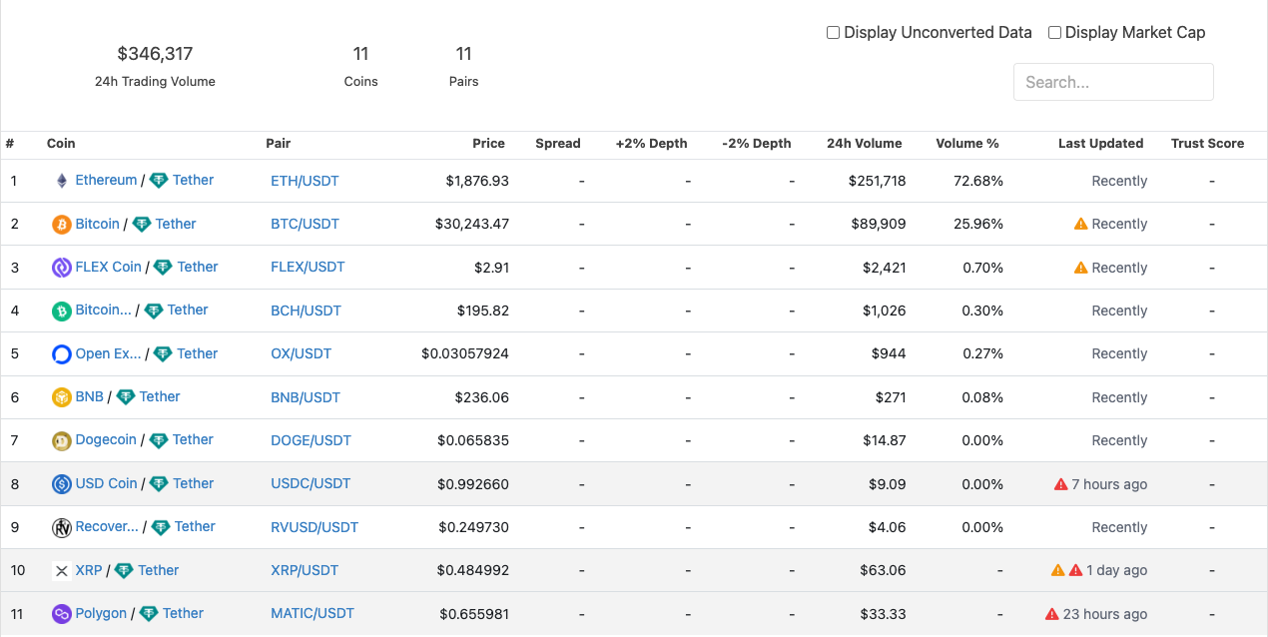Click the Polygon coin icon
Viewport: 1268px width, 637px height.
(62, 614)
